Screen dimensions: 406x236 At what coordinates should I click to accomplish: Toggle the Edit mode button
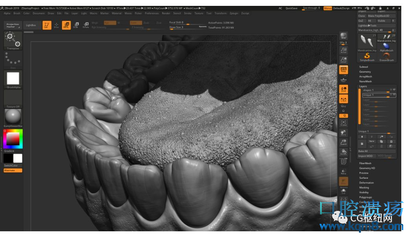[x=47, y=25]
